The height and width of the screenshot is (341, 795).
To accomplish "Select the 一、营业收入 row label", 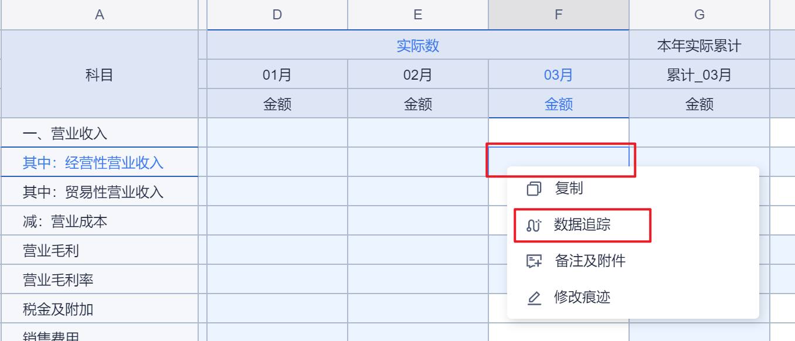I will pyautogui.click(x=65, y=134).
